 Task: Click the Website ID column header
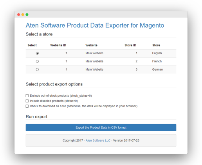58,45
